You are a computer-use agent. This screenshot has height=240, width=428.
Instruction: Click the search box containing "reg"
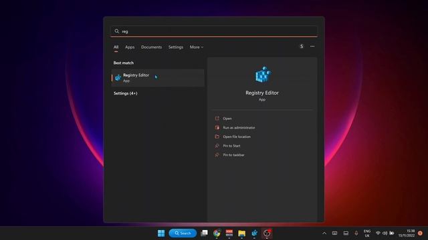[x=214, y=31]
